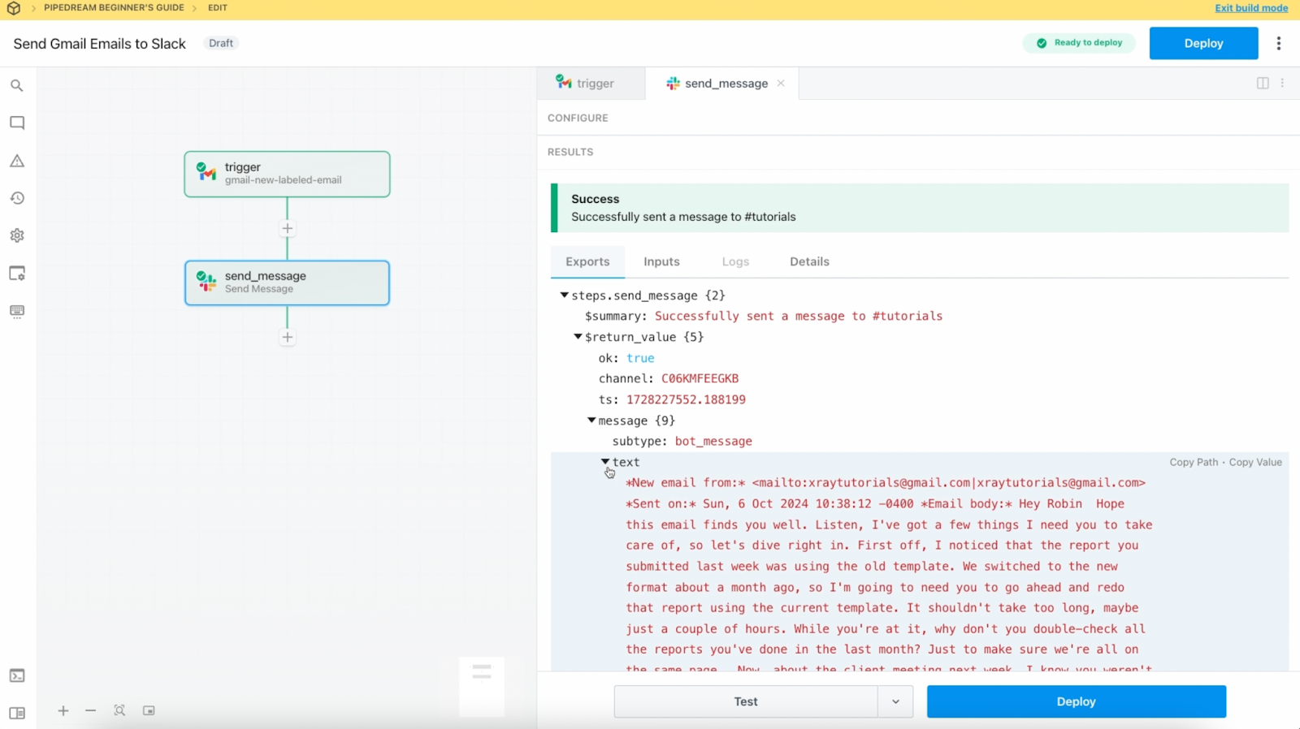Click the Ready to deploy status badge
This screenshot has width=1300, height=729.
click(x=1079, y=43)
